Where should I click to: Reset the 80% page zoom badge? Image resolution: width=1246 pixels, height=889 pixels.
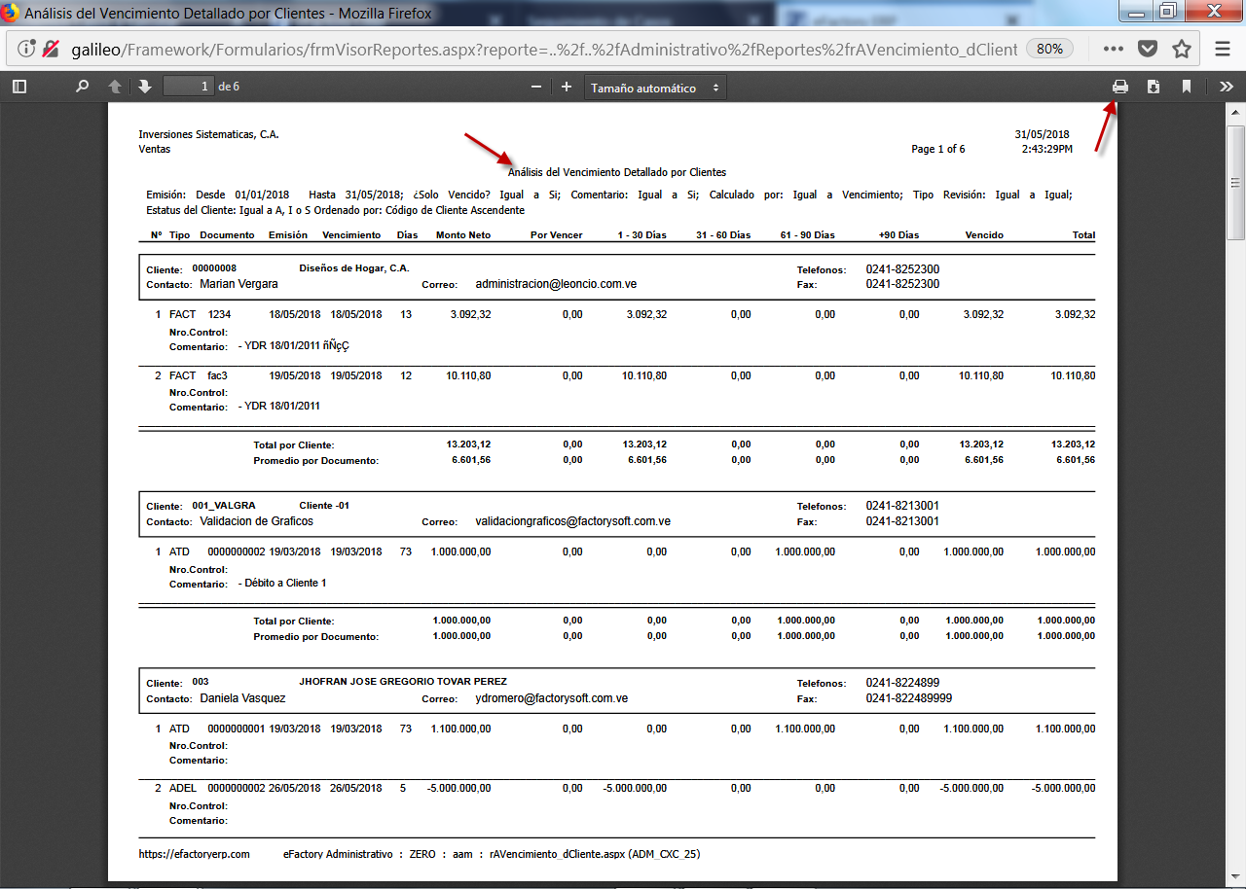click(1049, 49)
